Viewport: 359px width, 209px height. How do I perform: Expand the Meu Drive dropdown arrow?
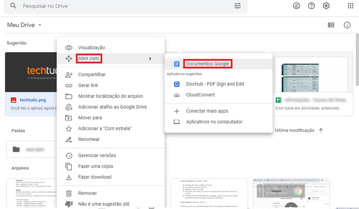point(40,25)
